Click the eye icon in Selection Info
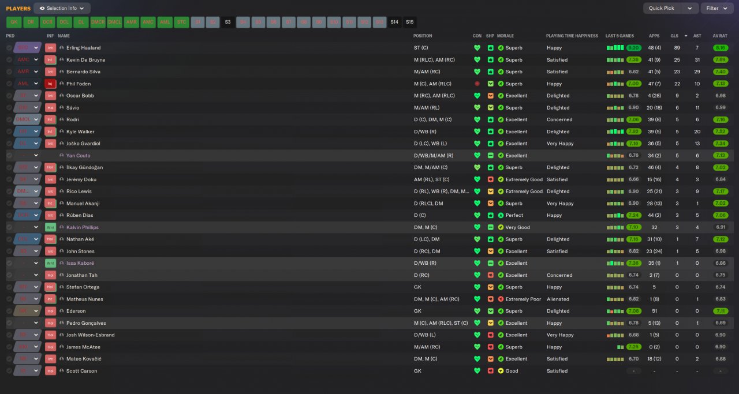739x394 pixels. point(42,8)
